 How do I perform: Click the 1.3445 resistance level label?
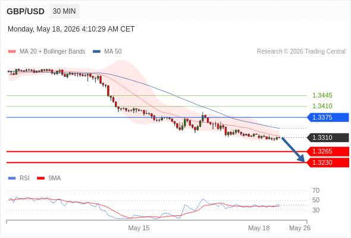[x=322, y=95]
